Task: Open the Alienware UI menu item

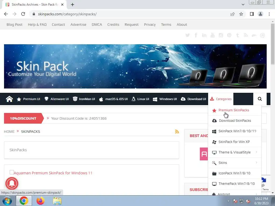Action: (x=56, y=99)
